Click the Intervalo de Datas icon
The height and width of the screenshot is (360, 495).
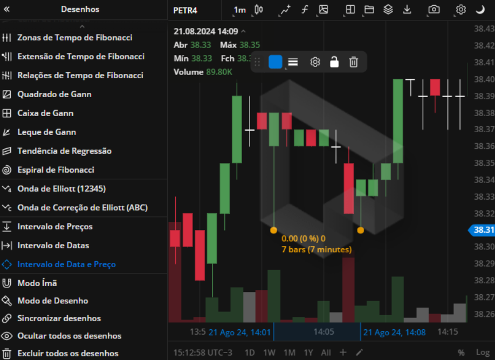coord(6,246)
